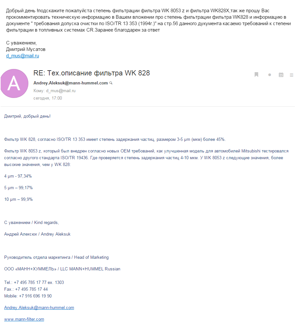Click the pink sender avatar "A"

[14, 83]
